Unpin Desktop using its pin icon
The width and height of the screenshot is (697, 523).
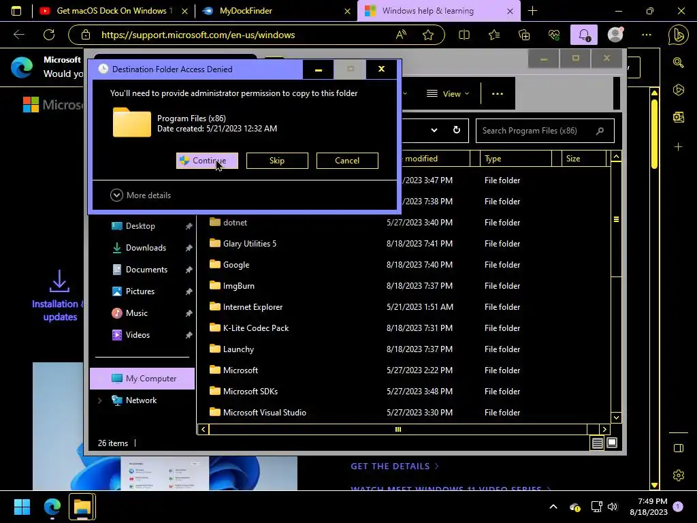tap(189, 226)
